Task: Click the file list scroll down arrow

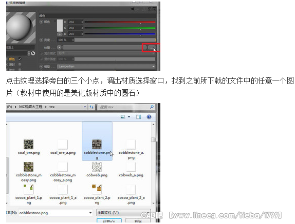Action: click(x=153, y=203)
